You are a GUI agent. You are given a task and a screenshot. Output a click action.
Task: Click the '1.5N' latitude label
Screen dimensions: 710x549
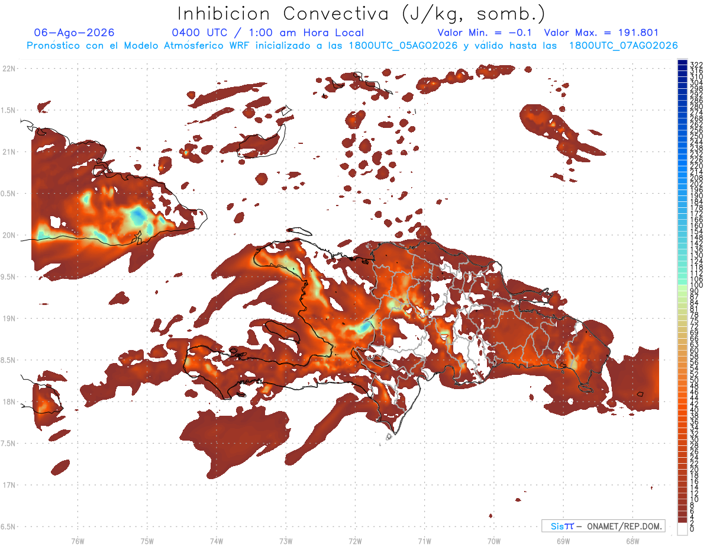[x=9, y=110]
